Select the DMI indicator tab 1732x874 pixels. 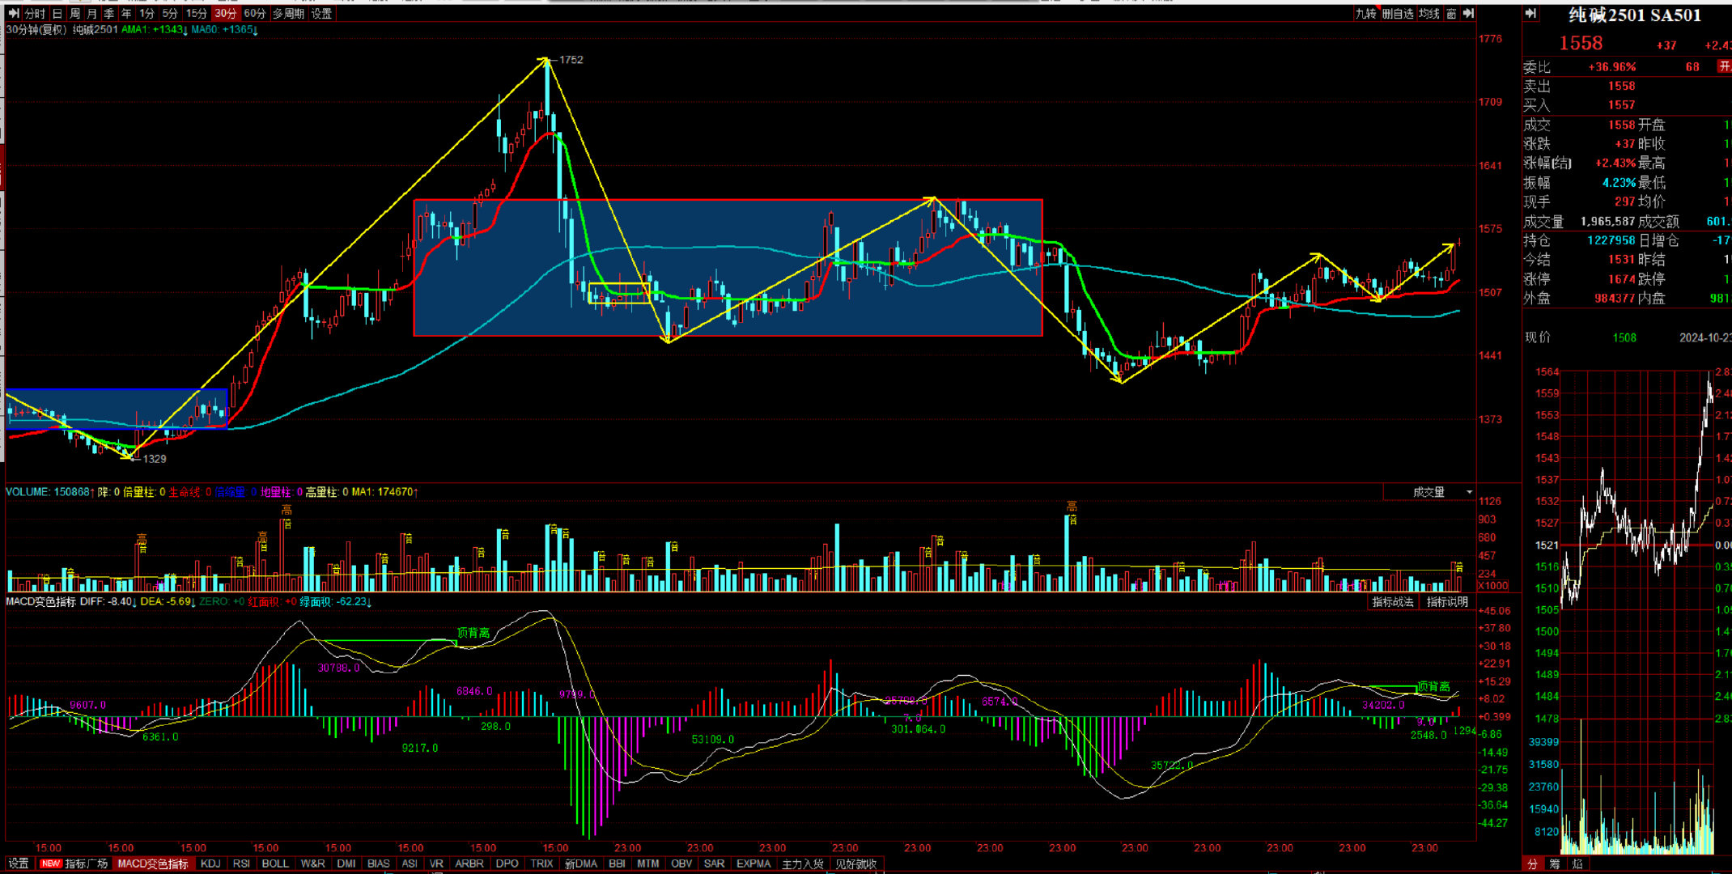point(346,863)
